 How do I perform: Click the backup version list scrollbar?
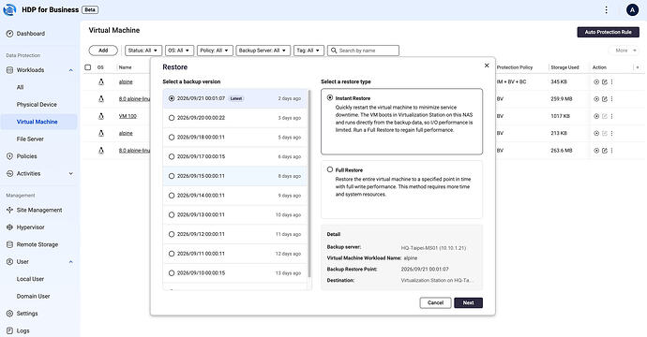point(309,183)
